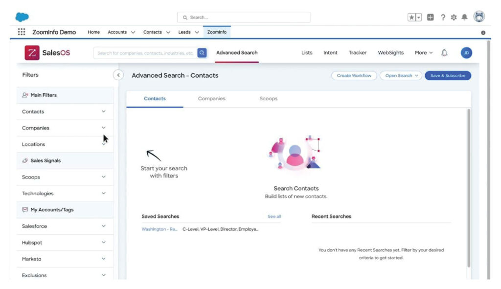501x289 pixels.
Task: Open the Open Search dropdown button
Action: point(401,76)
